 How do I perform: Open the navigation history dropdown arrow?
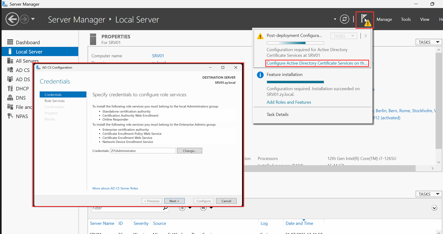[x=33, y=19]
